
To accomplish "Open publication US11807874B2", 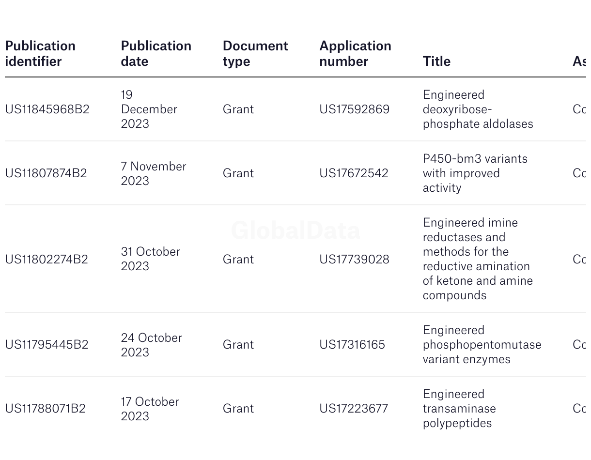I will (x=46, y=173).
